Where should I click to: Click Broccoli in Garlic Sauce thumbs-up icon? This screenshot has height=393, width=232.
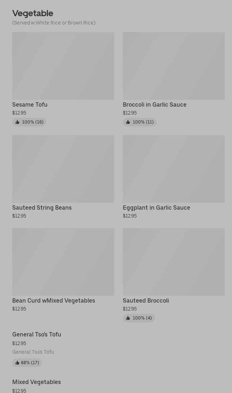click(128, 122)
